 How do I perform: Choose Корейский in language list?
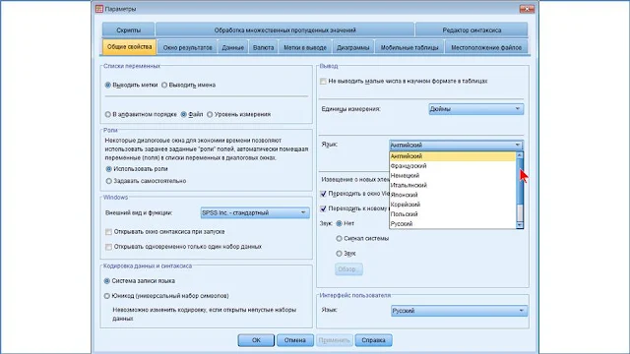click(453, 205)
